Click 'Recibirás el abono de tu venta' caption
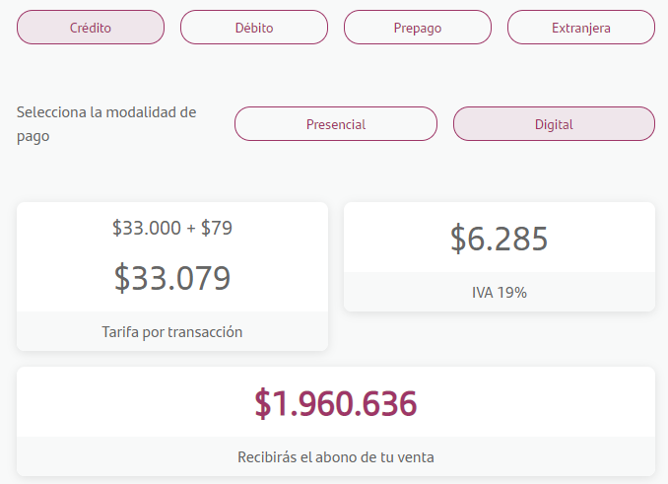The width and height of the screenshot is (668, 484). (x=336, y=457)
